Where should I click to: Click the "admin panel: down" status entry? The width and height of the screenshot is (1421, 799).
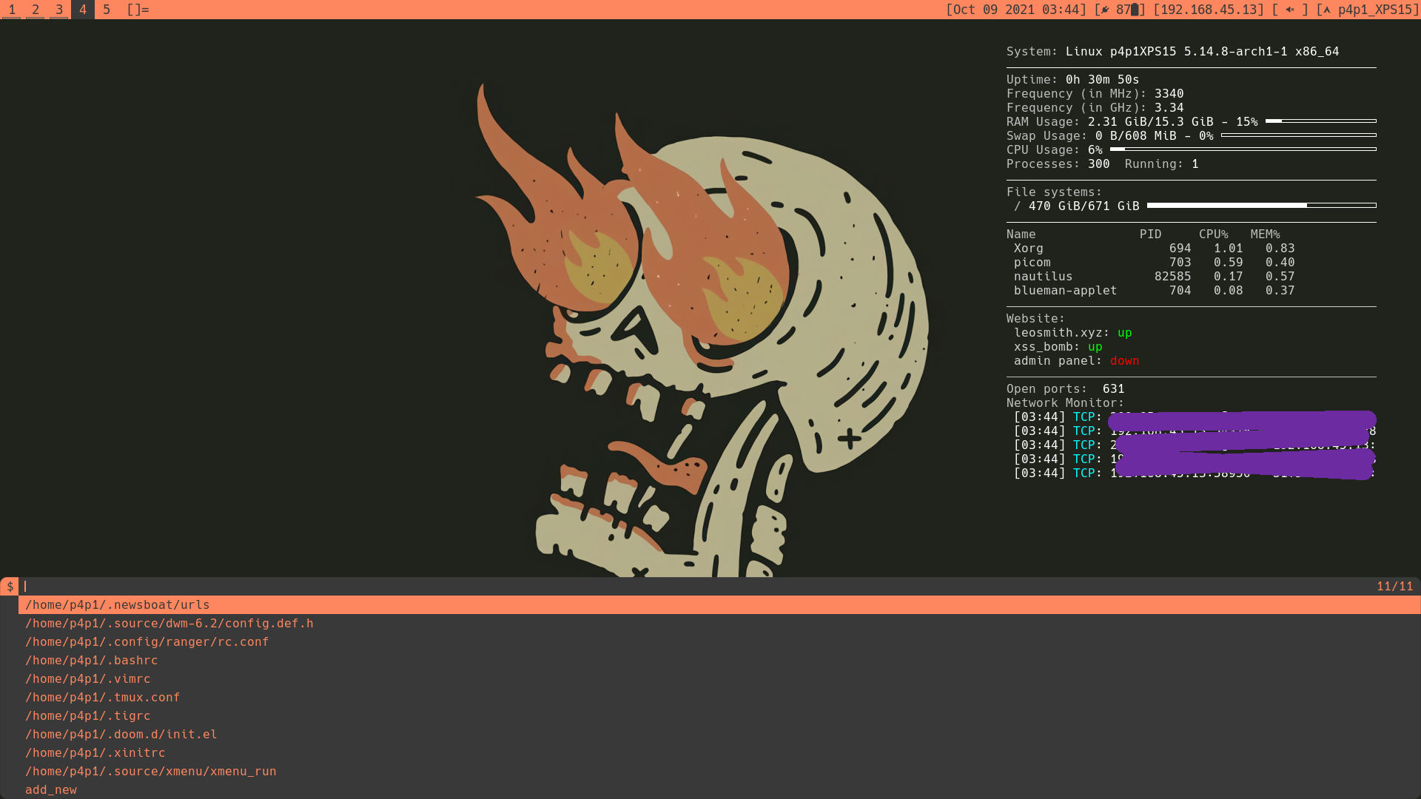coord(1075,361)
